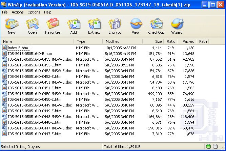Click the Word icon of T05-SG15-050516-D-0448!!MSW-E.doc

(x=4, y=116)
